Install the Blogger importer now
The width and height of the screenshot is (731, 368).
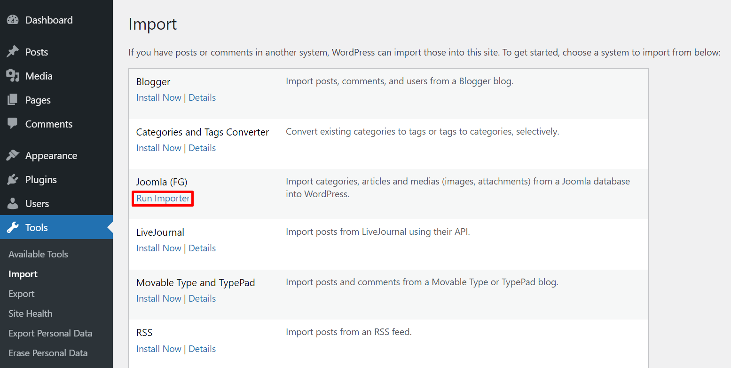coord(158,97)
